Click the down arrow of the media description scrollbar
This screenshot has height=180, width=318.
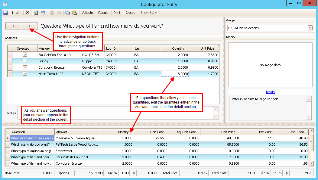tap(308, 117)
